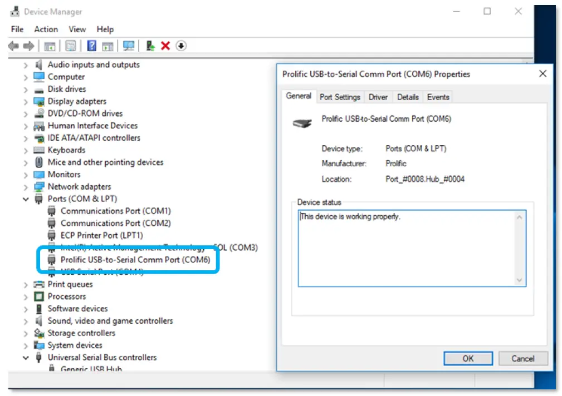The width and height of the screenshot is (562, 396).
Task: Click the Back arrow toolbar icon
Action: click(x=13, y=46)
